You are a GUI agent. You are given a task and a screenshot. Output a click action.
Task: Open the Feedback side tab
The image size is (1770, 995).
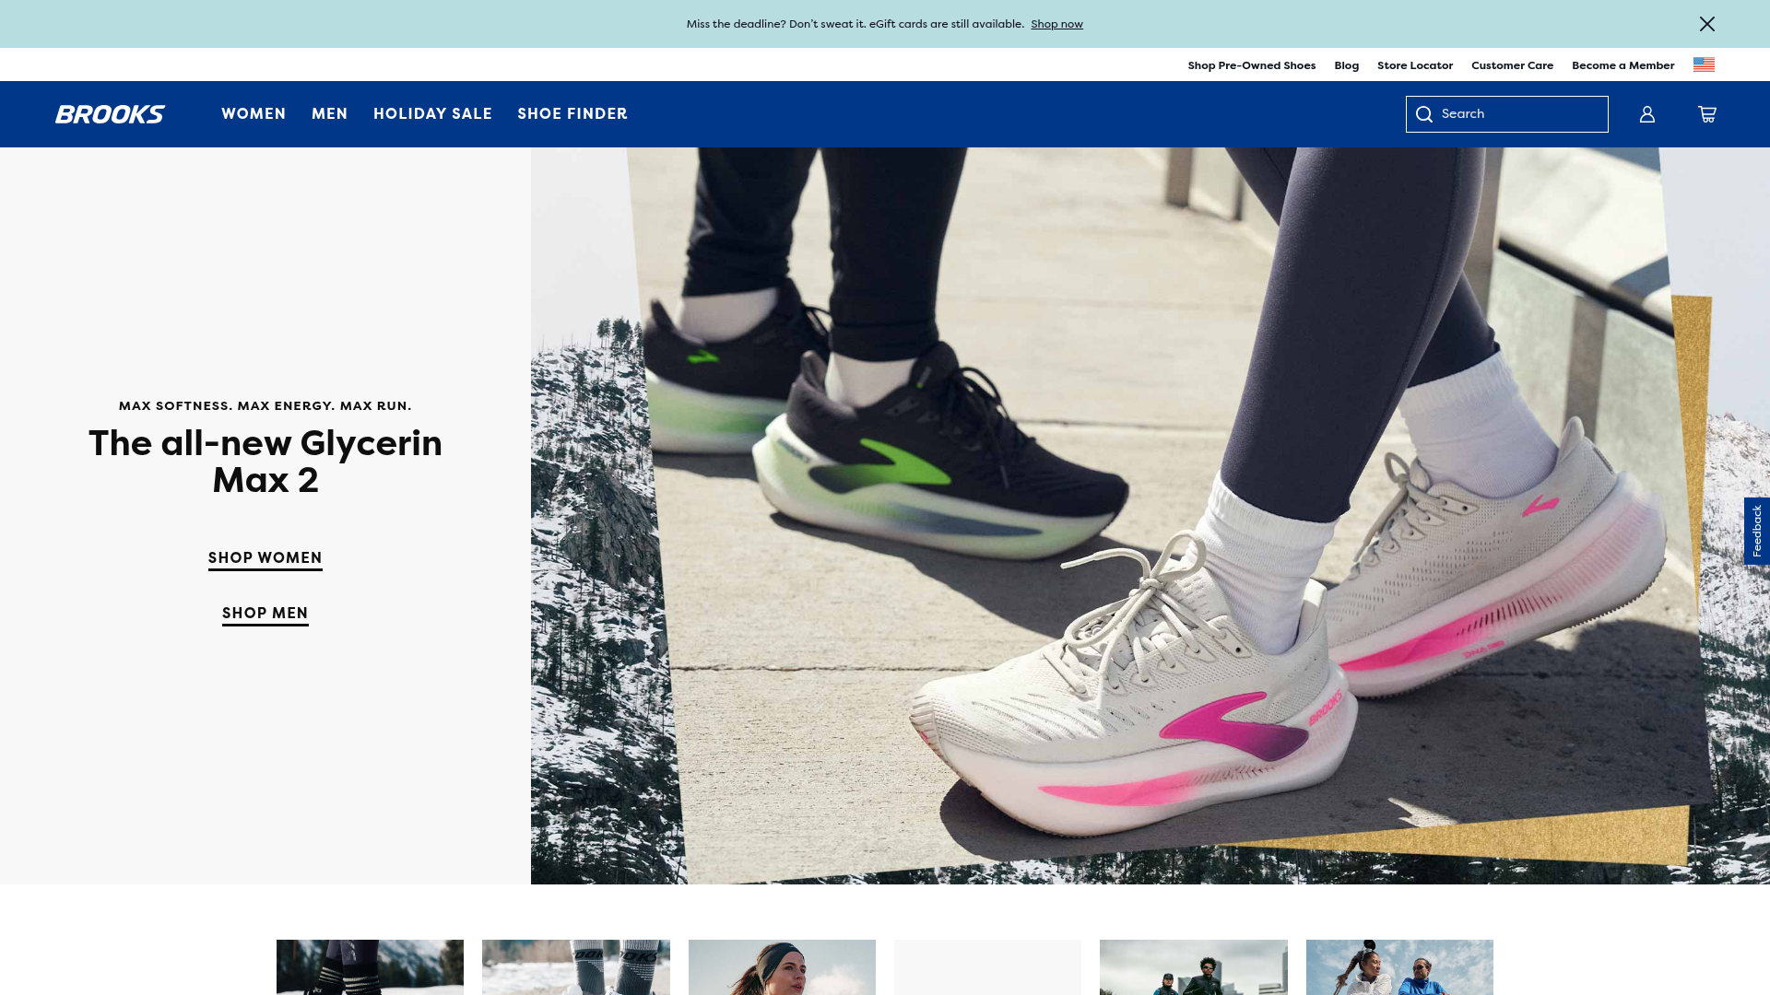(1757, 531)
